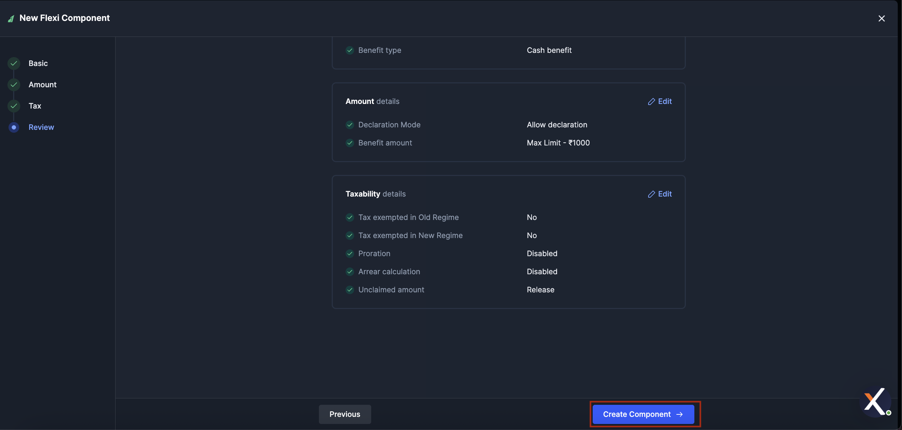Close the New Flexi Component dialog

881,18
